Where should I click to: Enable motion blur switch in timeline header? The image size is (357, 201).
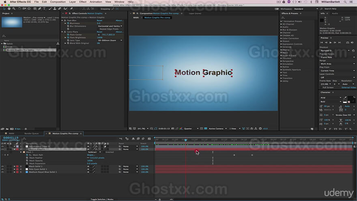click(143, 138)
